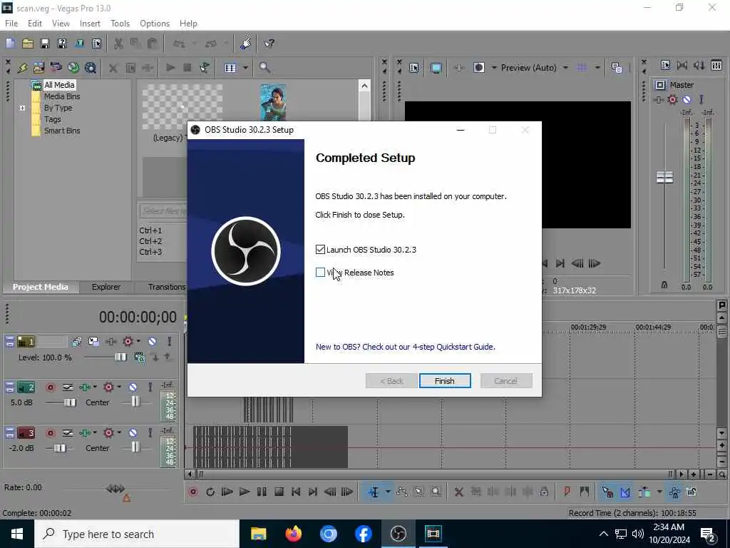Click the timeline Lock Event icon
730x548 pixels.
point(544,492)
